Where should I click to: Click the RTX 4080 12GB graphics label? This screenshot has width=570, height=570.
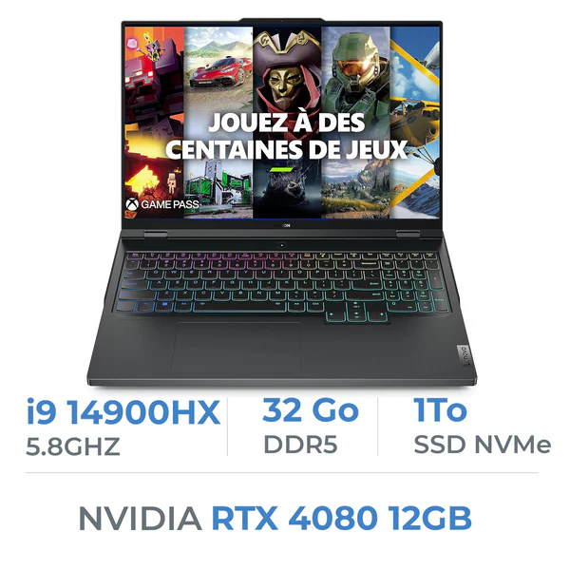tap(342, 518)
